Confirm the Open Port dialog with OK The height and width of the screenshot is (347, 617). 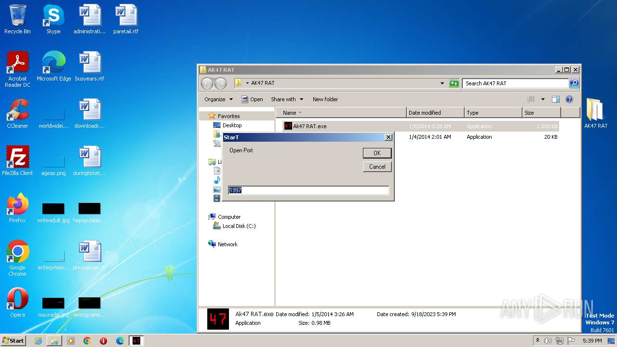pyautogui.click(x=377, y=153)
